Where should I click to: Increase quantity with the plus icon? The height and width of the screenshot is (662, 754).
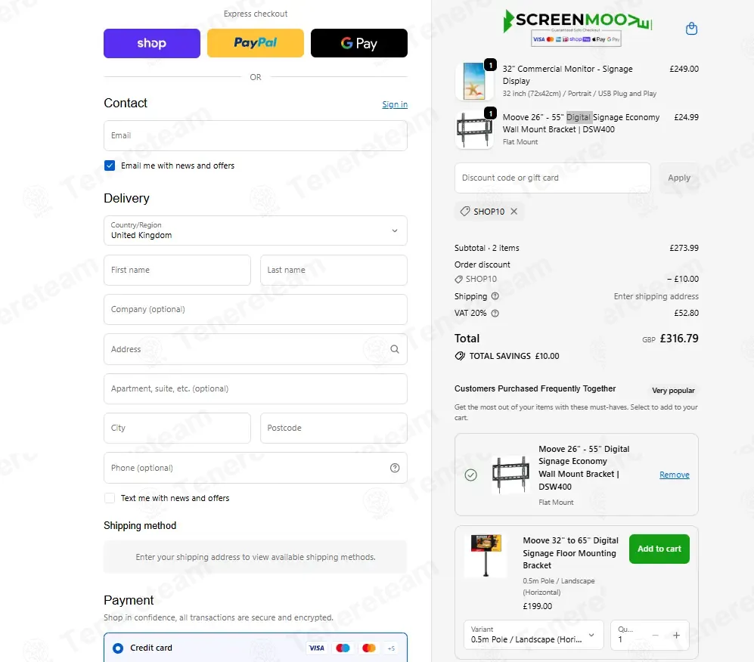(676, 635)
